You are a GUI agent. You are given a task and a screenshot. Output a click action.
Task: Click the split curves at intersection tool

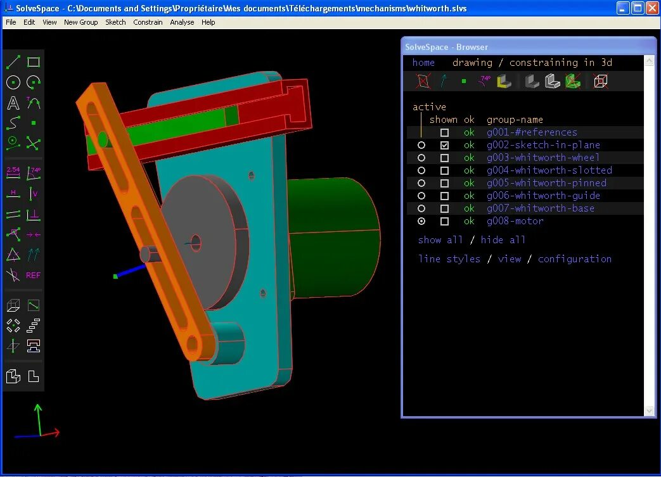(x=34, y=143)
